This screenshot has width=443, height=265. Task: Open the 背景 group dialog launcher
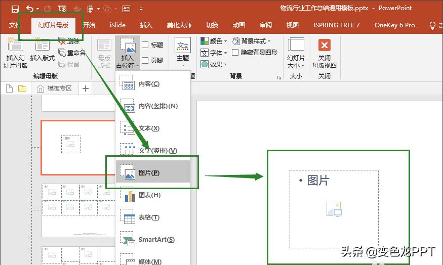click(x=279, y=77)
